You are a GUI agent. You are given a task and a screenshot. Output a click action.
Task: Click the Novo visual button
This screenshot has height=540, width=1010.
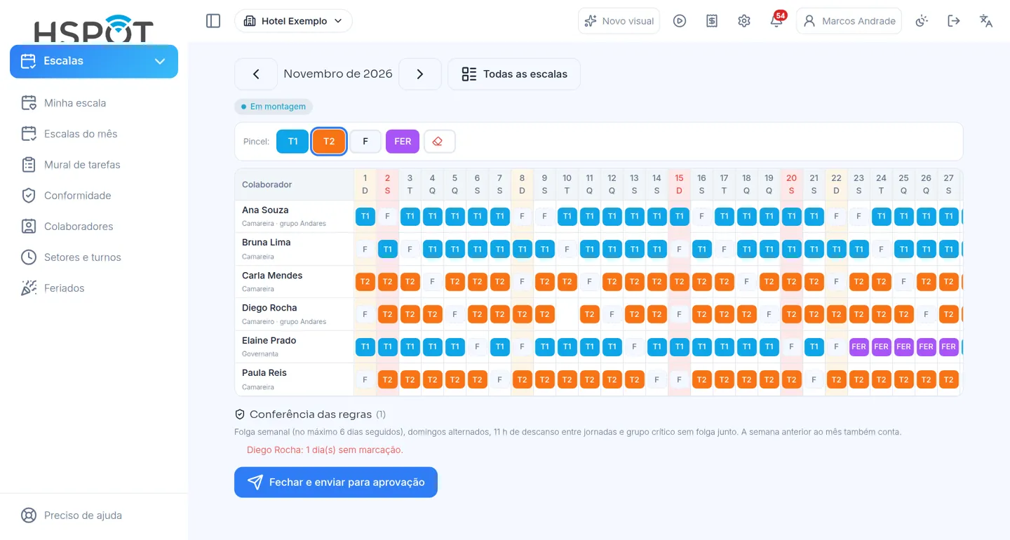(x=619, y=21)
